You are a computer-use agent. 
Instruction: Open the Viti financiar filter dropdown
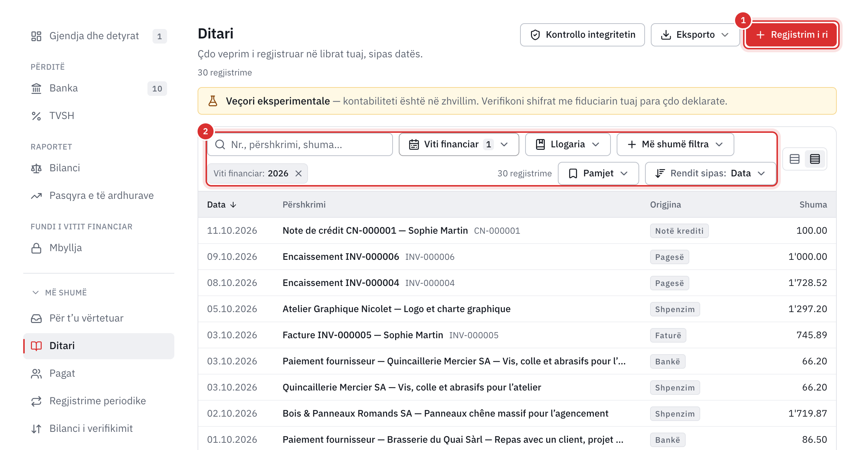pyautogui.click(x=459, y=144)
